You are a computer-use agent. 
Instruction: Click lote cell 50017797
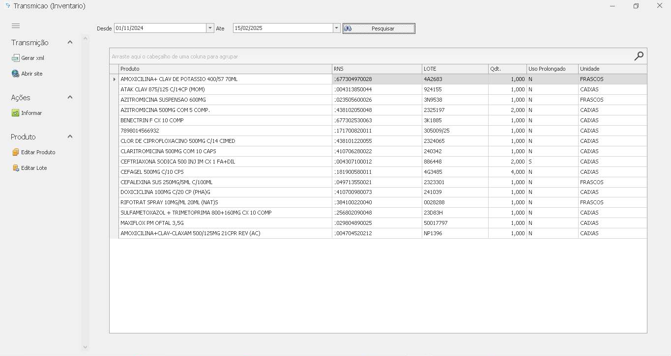click(455, 223)
